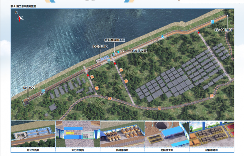This screenshot has height=156, width=244.
Task: Click the white endpoint dot of K2+111.021
Action: coord(227,15)
